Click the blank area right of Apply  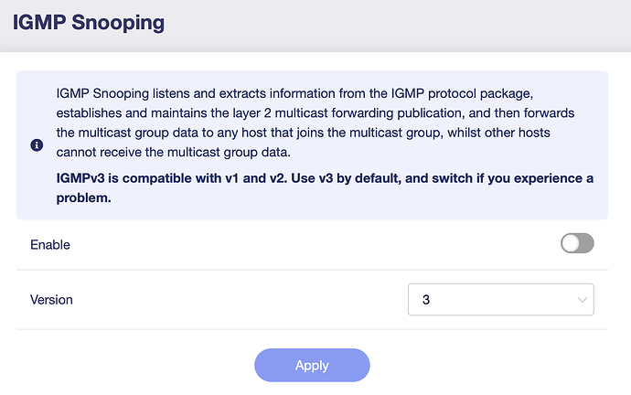pos(494,365)
